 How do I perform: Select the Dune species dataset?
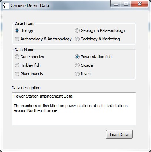tap(29, 57)
